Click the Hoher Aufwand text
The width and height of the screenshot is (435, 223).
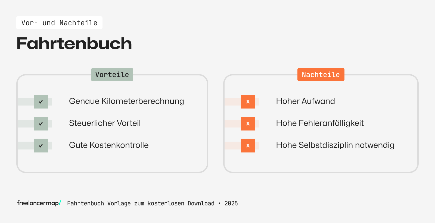click(x=305, y=101)
